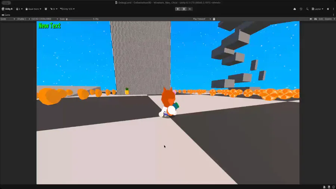This screenshot has height=189, width=336.
Task: Open the account dropdown
Action: click(x=19, y=9)
